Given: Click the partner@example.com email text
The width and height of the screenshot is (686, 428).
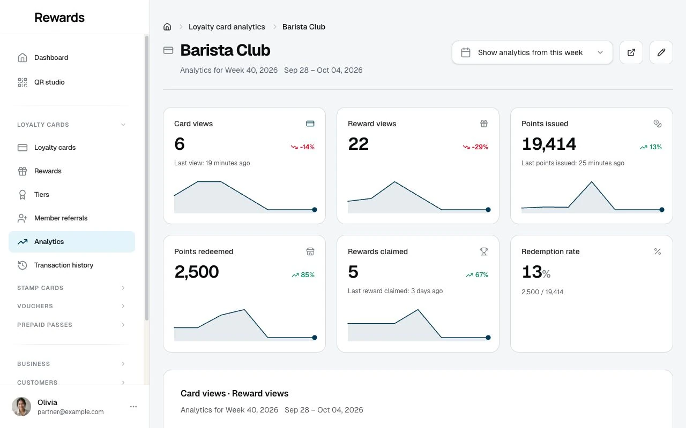Looking at the screenshot, I should tap(71, 412).
